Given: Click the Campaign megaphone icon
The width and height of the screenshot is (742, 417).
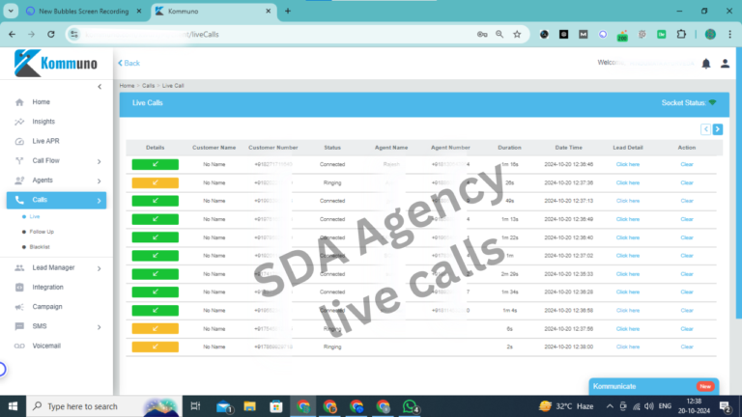Looking at the screenshot, I should tap(20, 307).
